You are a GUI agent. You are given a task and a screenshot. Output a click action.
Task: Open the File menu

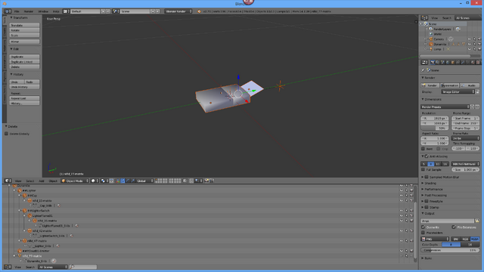[x=17, y=11]
